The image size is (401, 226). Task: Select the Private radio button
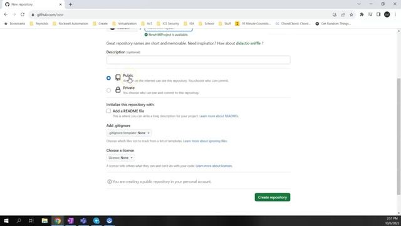108,90
